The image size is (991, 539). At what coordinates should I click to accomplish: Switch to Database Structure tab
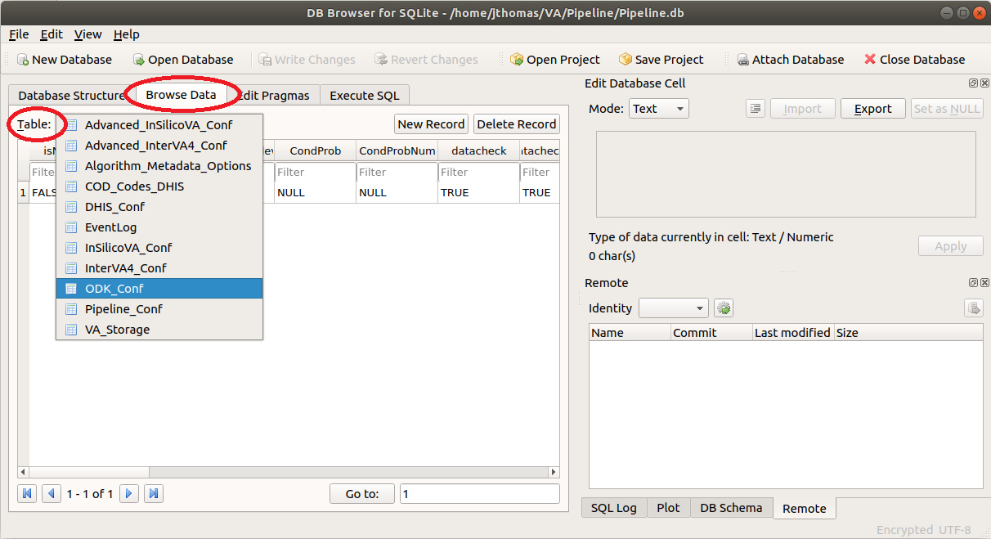tap(71, 96)
